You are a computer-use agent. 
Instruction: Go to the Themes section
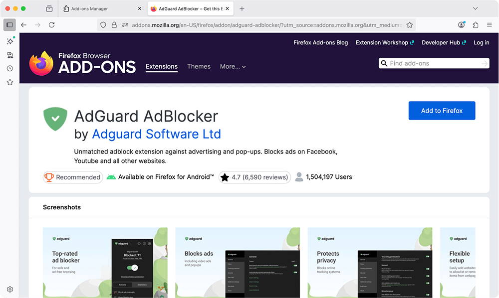(199, 66)
